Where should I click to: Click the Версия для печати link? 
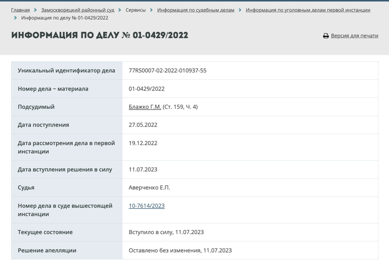(x=355, y=36)
